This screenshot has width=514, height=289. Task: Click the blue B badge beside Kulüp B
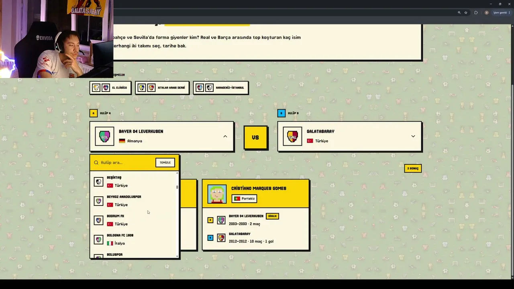pyautogui.click(x=281, y=113)
